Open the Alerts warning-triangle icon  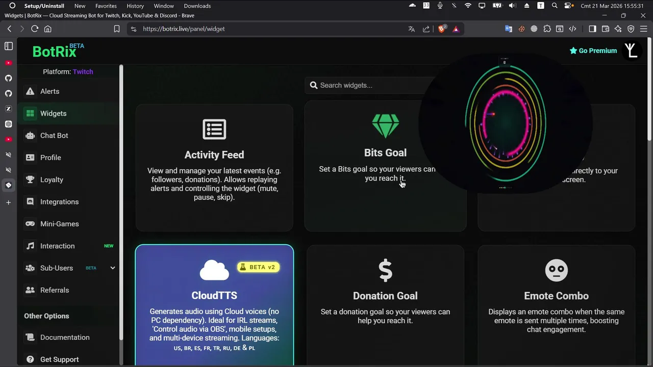coord(30,91)
